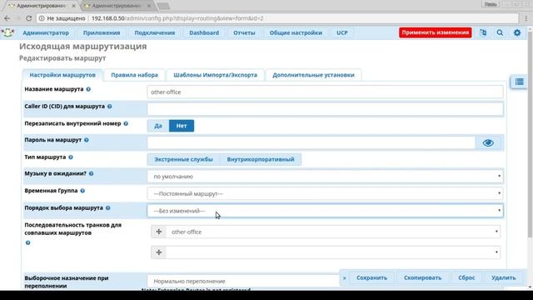533x300 pixels.
Task: Open Временная Группа dropdown
Action: point(326,193)
